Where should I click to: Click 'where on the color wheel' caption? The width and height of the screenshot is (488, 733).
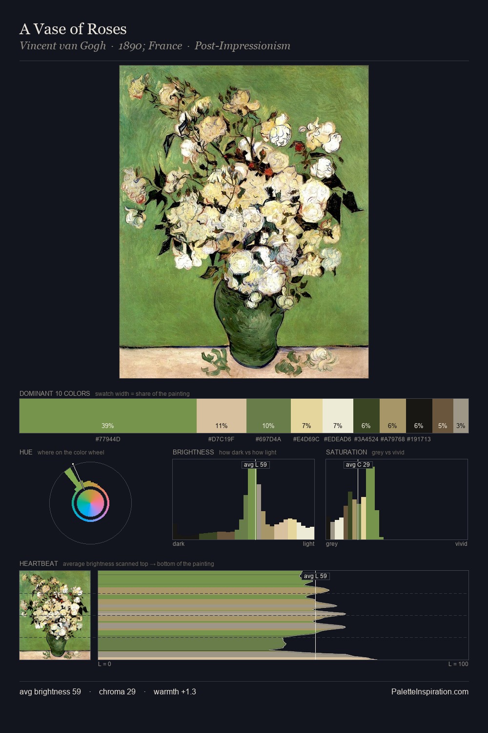click(71, 453)
